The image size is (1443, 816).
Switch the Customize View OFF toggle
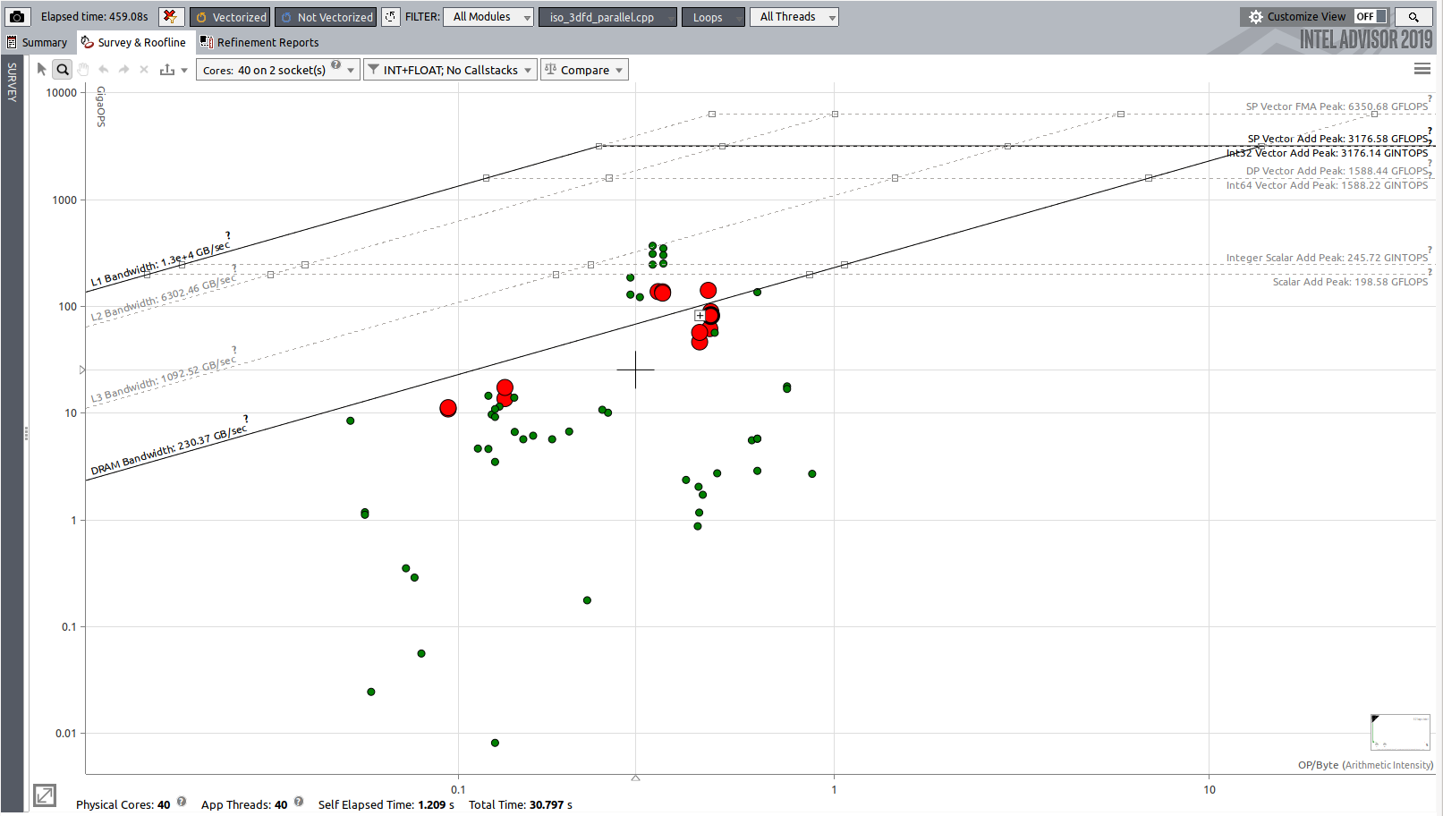(x=1370, y=17)
